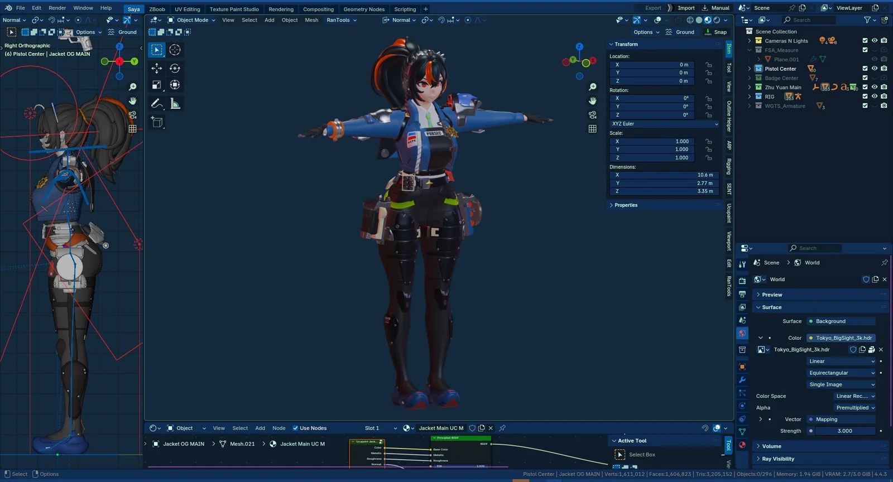
Task: Toggle Snap in the viewport header
Action: coord(716,32)
